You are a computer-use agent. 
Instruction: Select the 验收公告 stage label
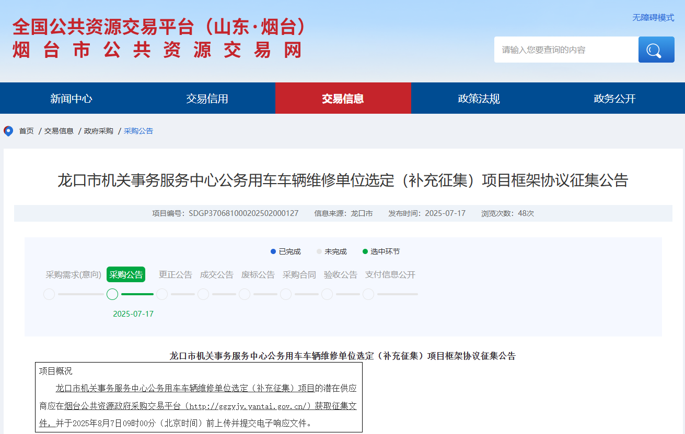pyautogui.click(x=341, y=274)
